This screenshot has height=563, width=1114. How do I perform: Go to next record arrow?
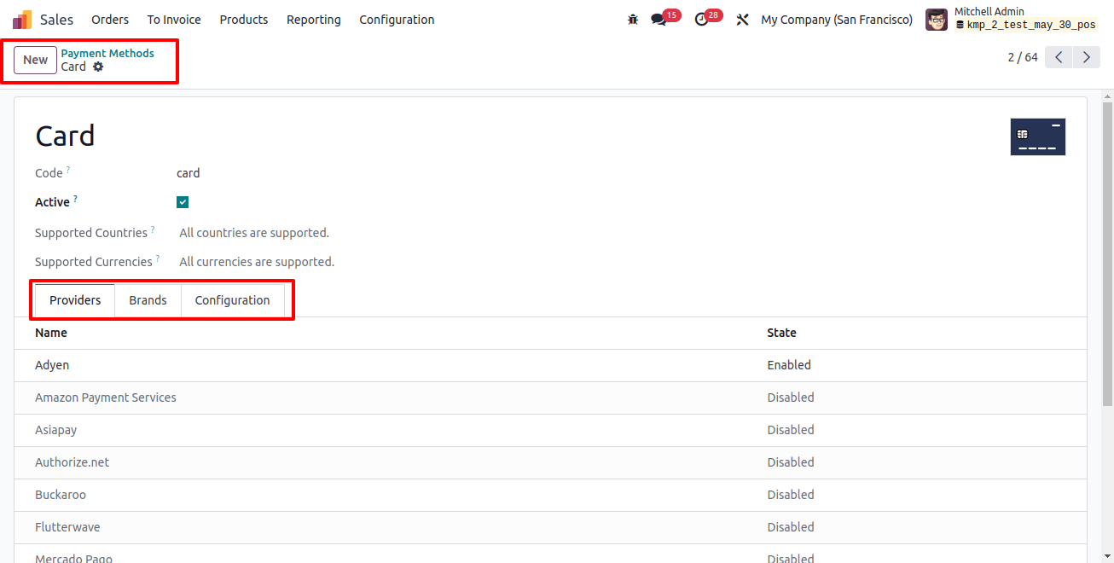tap(1086, 57)
